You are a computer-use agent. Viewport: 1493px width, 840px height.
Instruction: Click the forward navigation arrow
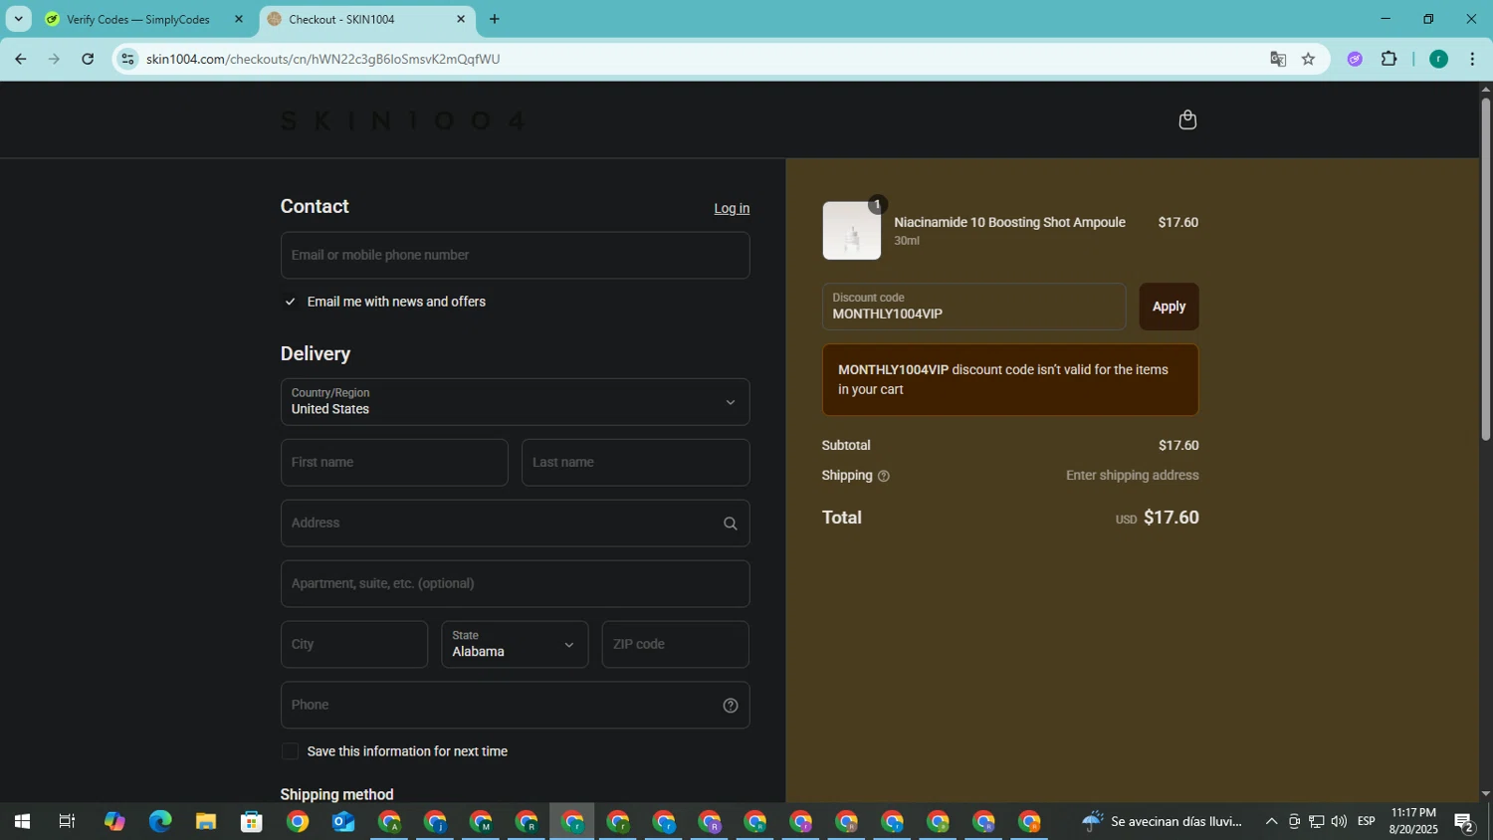54,59
